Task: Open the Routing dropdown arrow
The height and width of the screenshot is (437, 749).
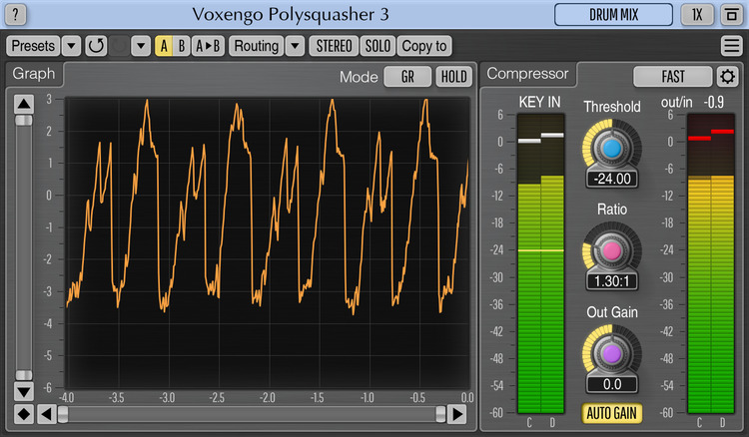Action: 296,46
